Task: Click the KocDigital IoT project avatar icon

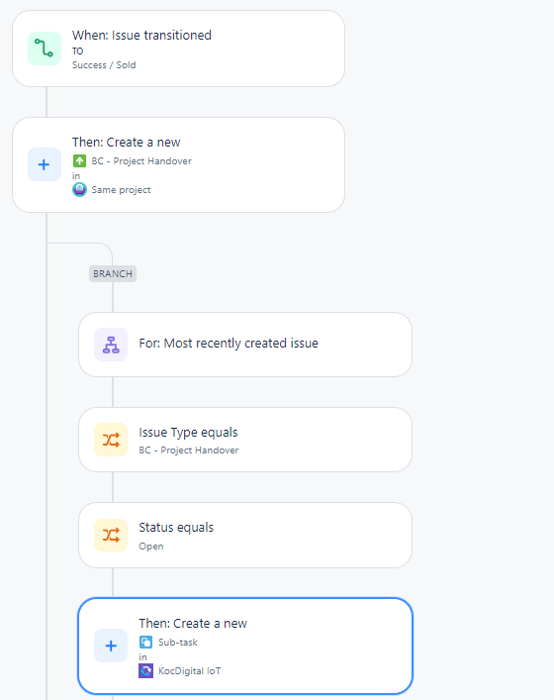Action: click(x=145, y=671)
